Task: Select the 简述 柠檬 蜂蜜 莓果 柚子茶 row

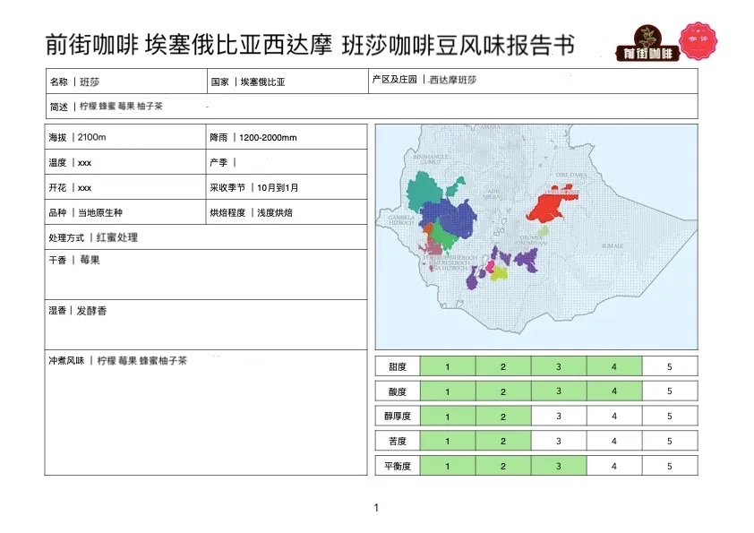Action: tap(372, 107)
